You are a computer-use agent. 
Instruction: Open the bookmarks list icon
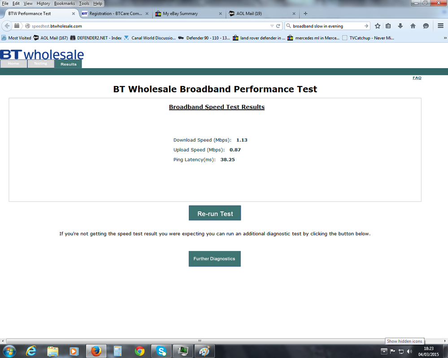[388, 26]
